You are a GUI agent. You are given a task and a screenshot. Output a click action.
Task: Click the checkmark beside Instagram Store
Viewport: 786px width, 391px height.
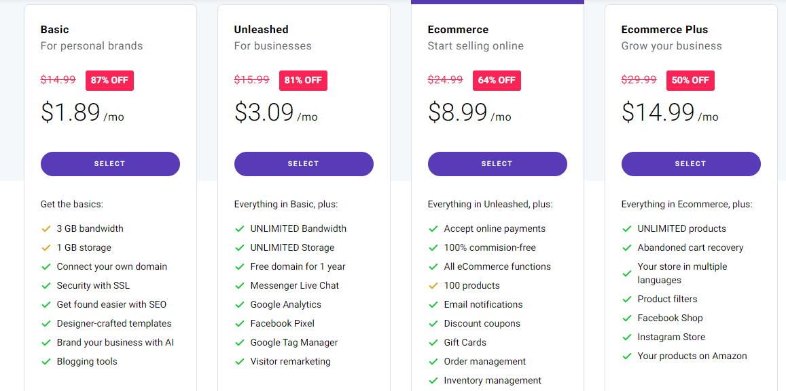point(627,337)
